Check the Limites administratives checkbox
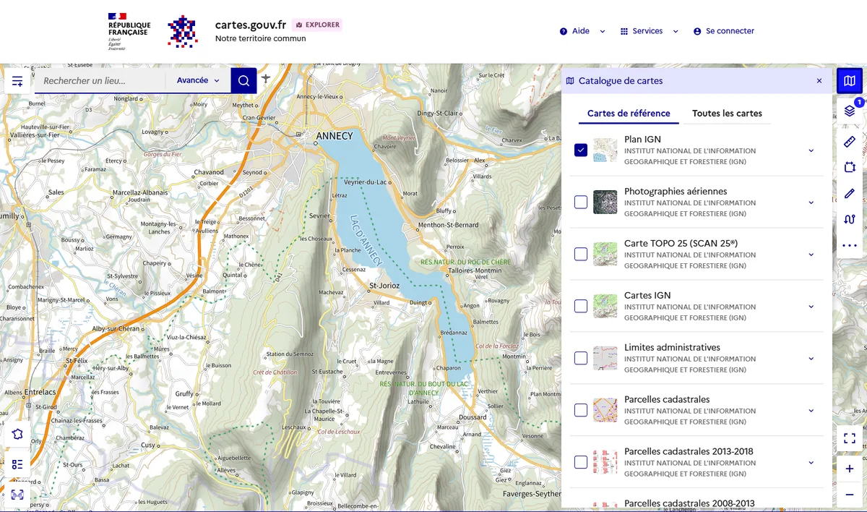The height and width of the screenshot is (512, 867). click(581, 358)
